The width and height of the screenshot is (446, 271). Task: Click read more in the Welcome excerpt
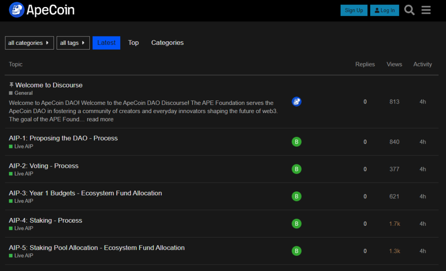tap(100, 119)
